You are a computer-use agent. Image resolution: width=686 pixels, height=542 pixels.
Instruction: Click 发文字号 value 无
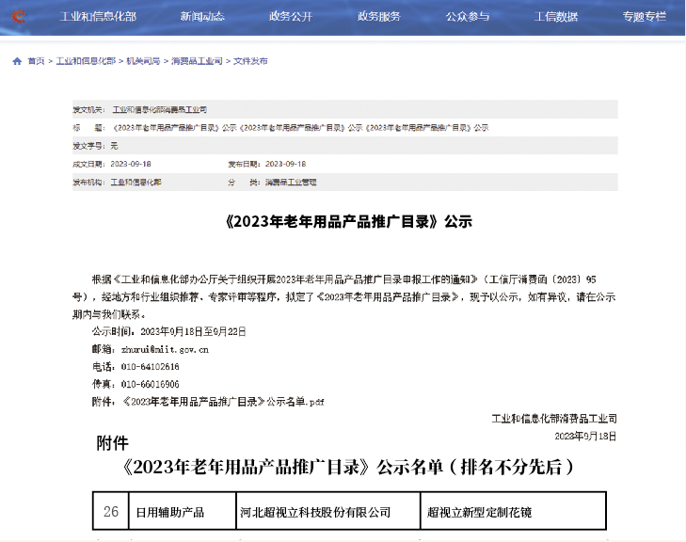114,146
